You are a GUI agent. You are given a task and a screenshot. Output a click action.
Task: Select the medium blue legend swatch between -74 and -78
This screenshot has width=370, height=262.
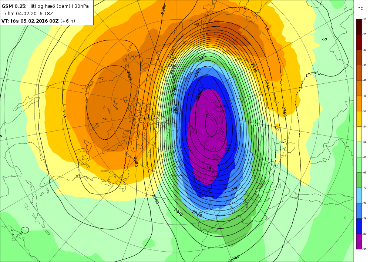[359, 211]
